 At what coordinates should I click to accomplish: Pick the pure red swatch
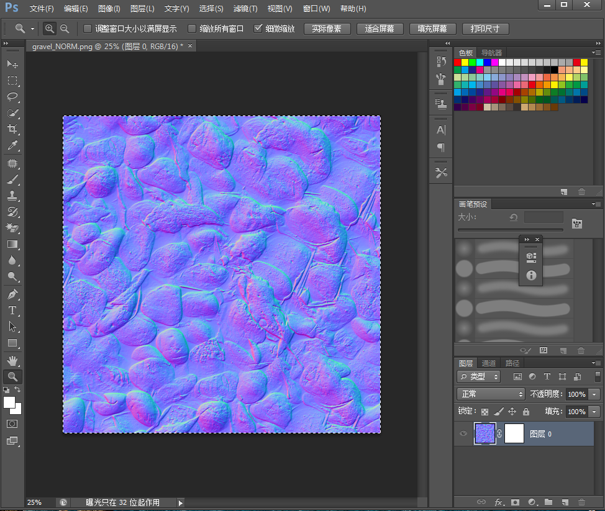458,63
